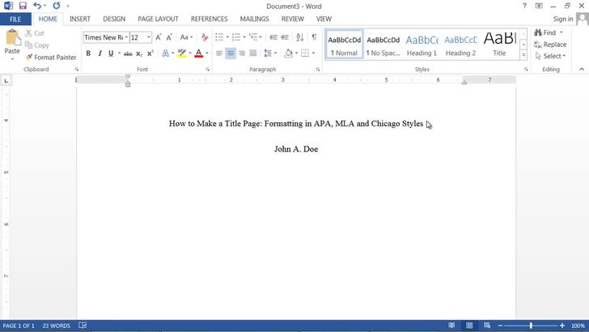Toggle show paragraph marks
This screenshot has width=589, height=332.
pos(314,37)
